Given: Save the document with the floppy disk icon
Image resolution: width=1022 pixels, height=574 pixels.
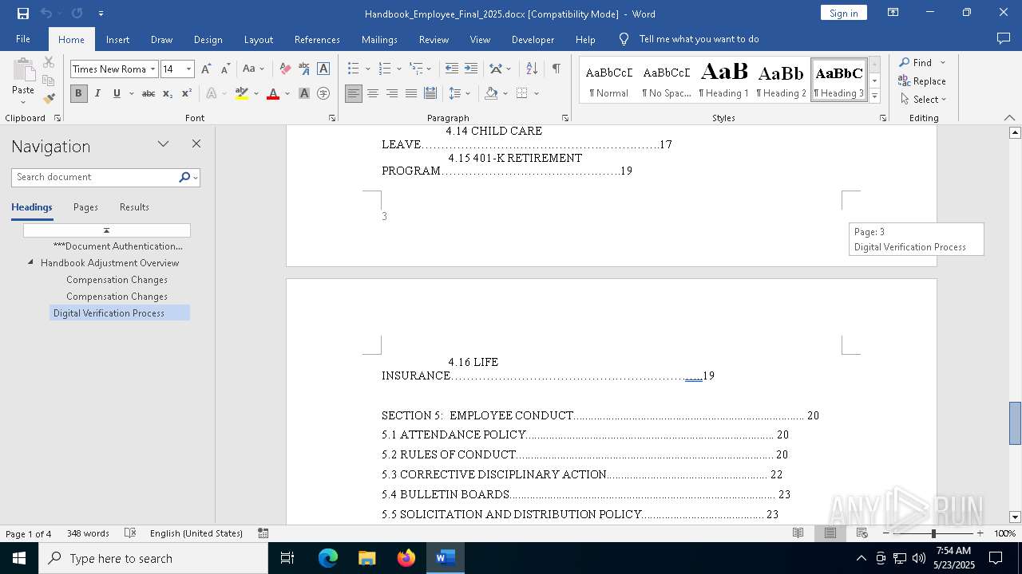Looking at the screenshot, I should click(x=23, y=14).
